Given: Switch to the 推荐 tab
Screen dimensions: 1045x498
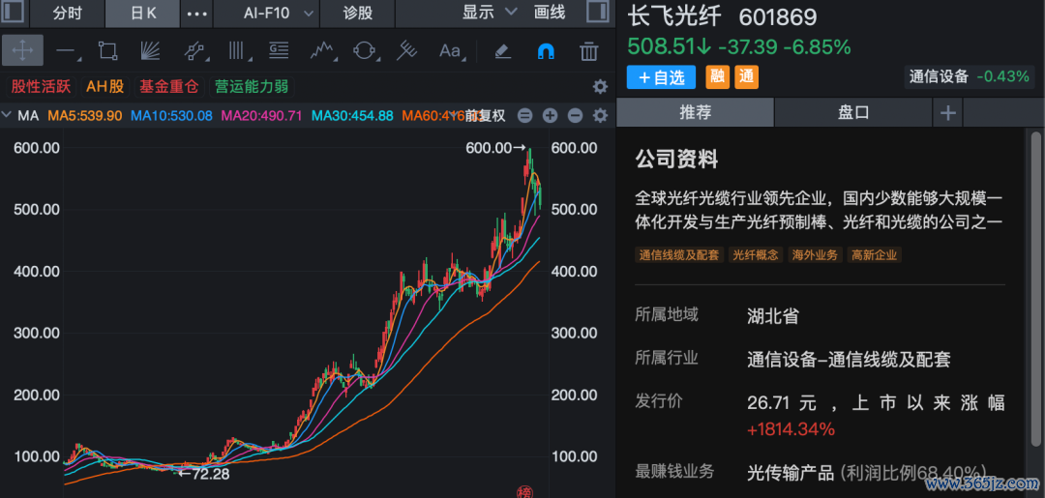Looking at the screenshot, I should (x=695, y=112).
